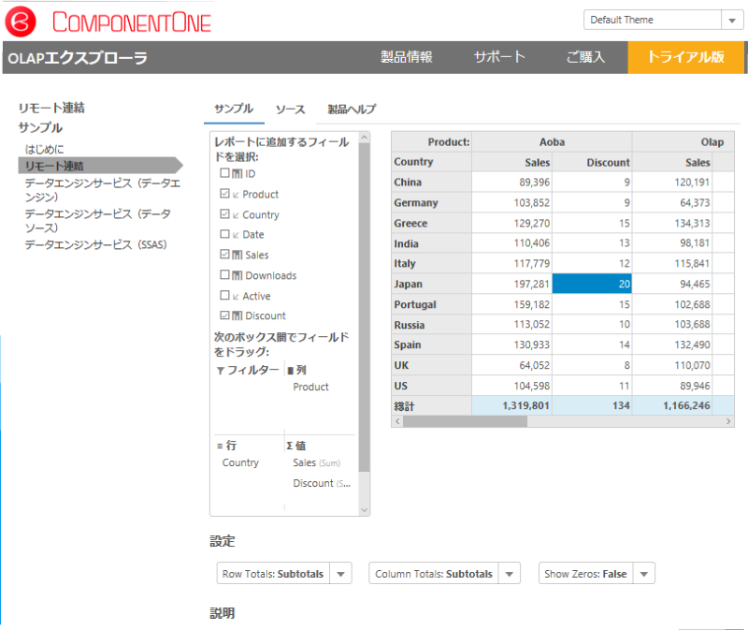This screenshot has height=630, width=748.
Task: Open the はじめに sample link
Action: click(x=44, y=150)
